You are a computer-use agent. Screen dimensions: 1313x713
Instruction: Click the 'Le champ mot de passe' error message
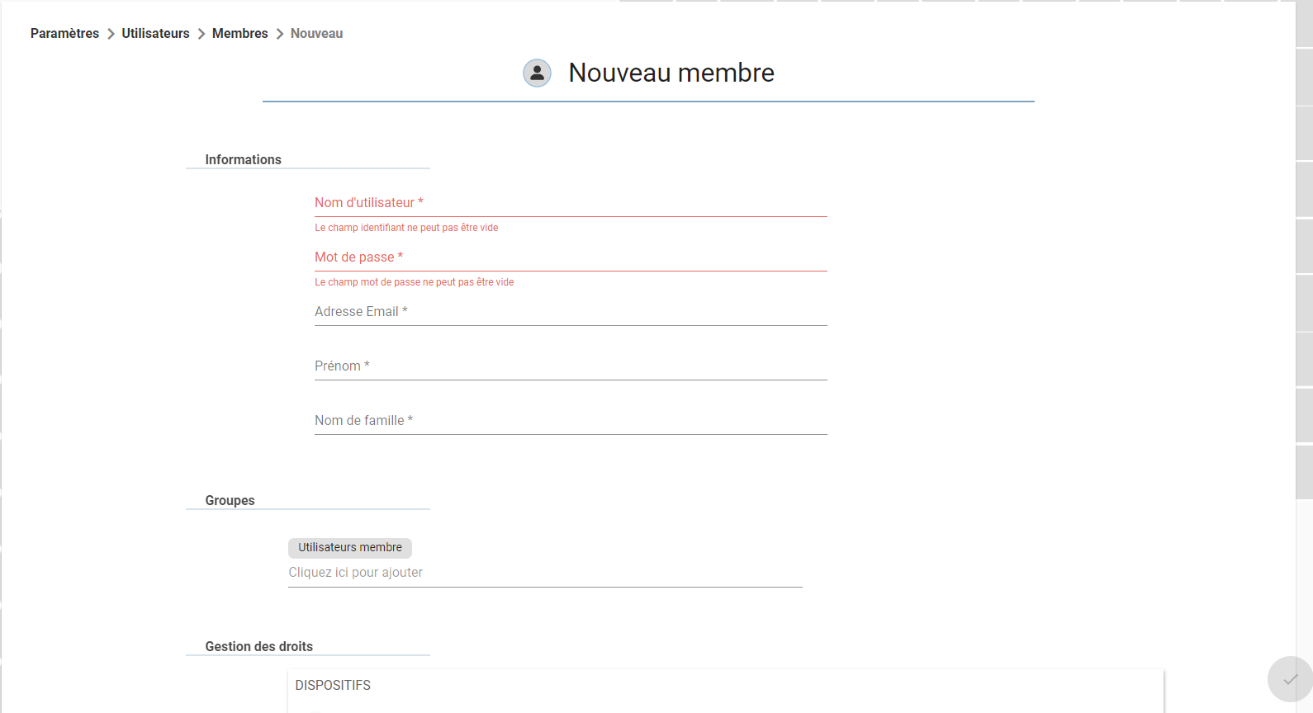(414, 282)
